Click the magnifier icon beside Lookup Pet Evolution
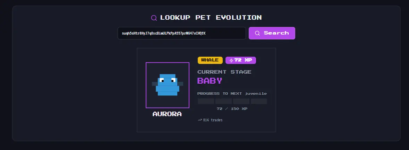 [154, 18]
